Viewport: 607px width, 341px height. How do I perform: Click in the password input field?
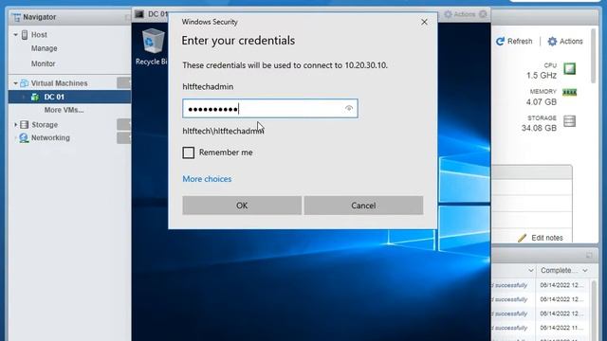270,109
